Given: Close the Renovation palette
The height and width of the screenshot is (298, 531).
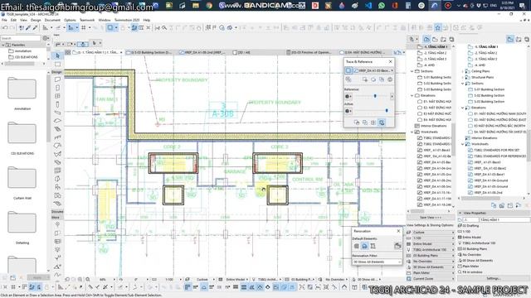Looking at the screenshot, I should point(398,231).
